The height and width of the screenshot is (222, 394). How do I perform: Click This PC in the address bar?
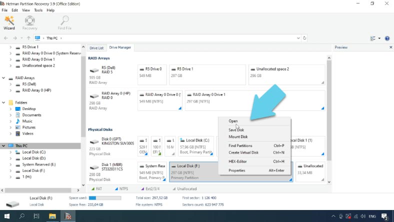coord(52,38)
